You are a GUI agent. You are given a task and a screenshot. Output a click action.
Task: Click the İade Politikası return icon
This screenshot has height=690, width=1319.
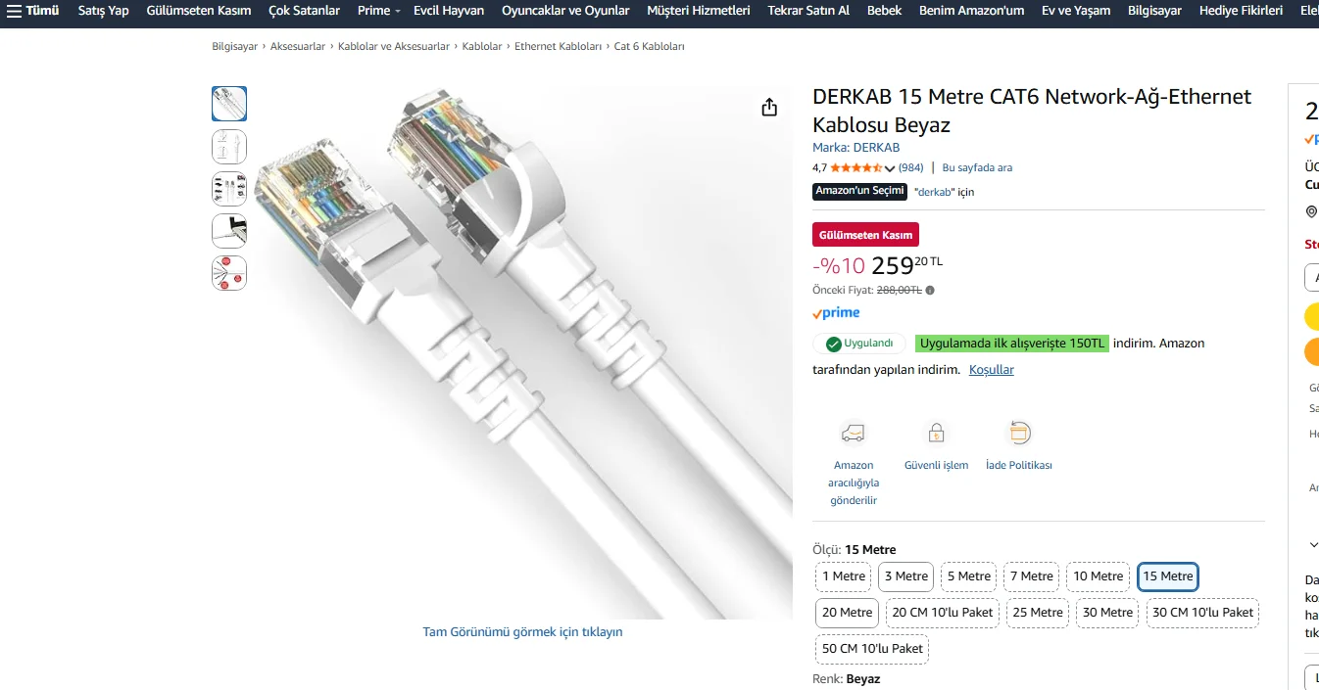pos(1019,433)
